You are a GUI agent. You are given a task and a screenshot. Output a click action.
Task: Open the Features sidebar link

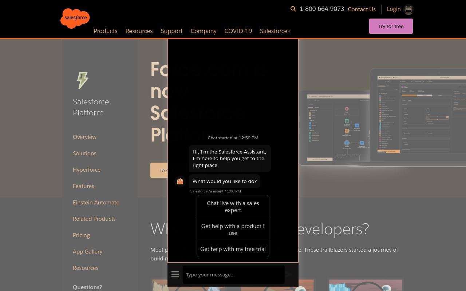(x=83, y=186)
